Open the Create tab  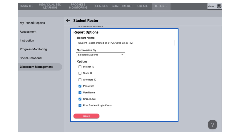[142, 6]
